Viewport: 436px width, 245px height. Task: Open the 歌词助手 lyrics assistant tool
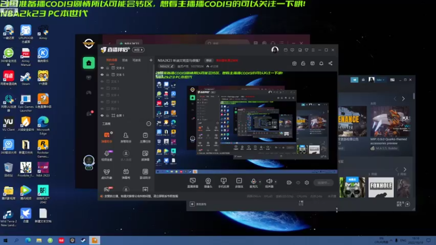(145, 174)
